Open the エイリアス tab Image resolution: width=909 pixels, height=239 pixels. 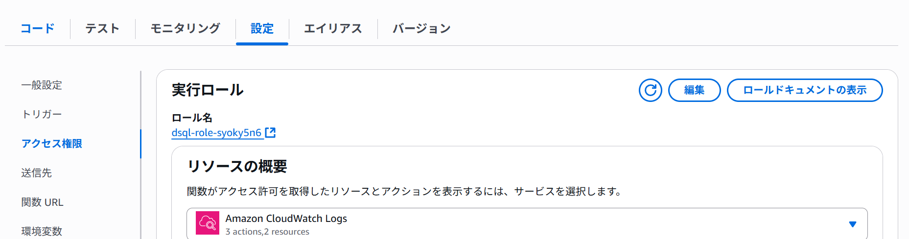pos(333,29)
